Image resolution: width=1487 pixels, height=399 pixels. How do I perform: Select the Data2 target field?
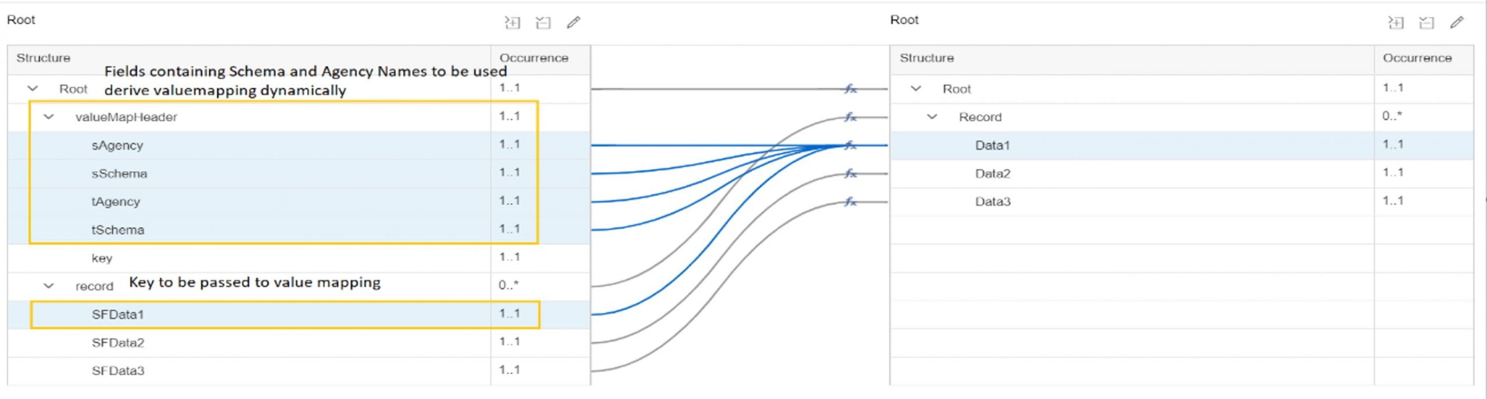pos(1181,173)
